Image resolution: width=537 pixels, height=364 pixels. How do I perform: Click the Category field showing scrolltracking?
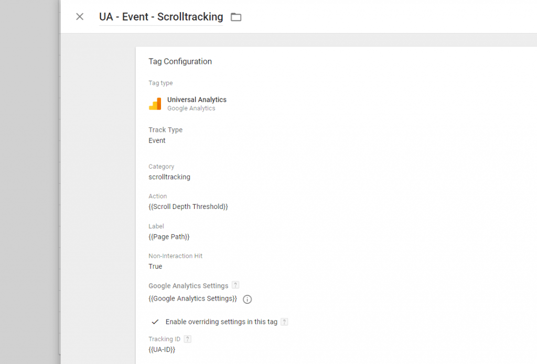click(169, 177)
